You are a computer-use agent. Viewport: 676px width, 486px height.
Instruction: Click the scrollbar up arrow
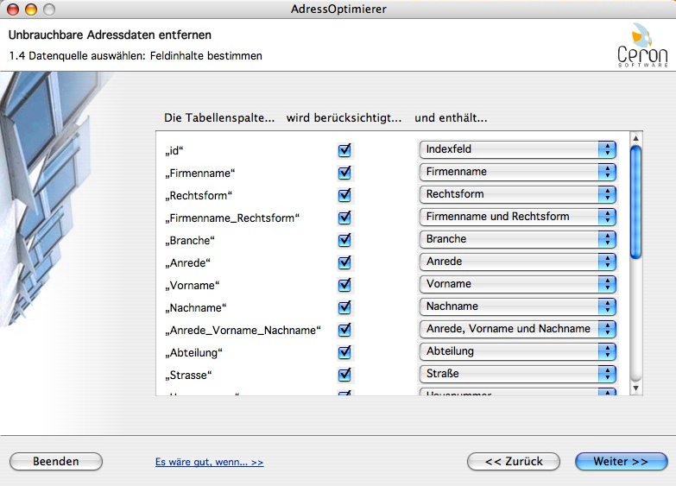pyautogui.click(x=636, y=138)
